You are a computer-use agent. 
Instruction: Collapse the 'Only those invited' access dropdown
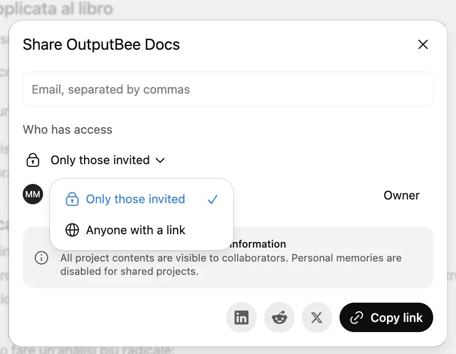(x=108, y=160)
